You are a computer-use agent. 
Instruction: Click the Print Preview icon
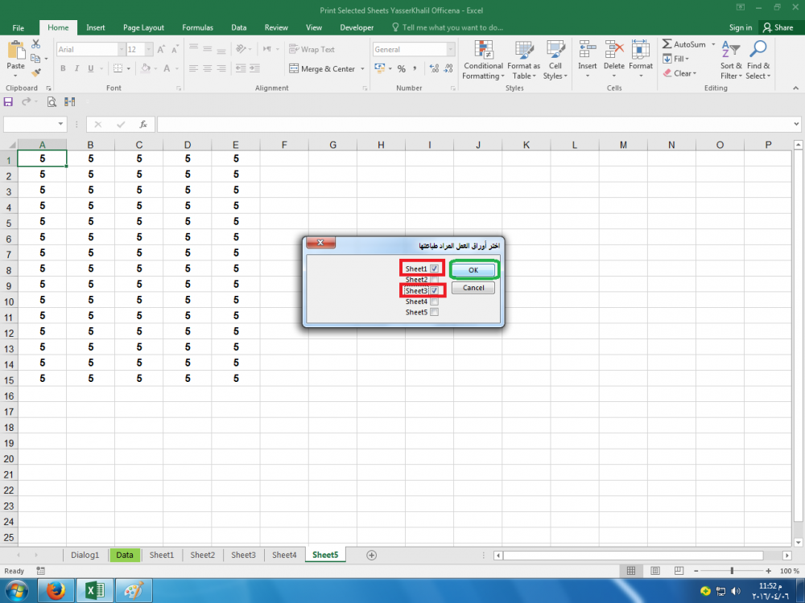[52, 102]
